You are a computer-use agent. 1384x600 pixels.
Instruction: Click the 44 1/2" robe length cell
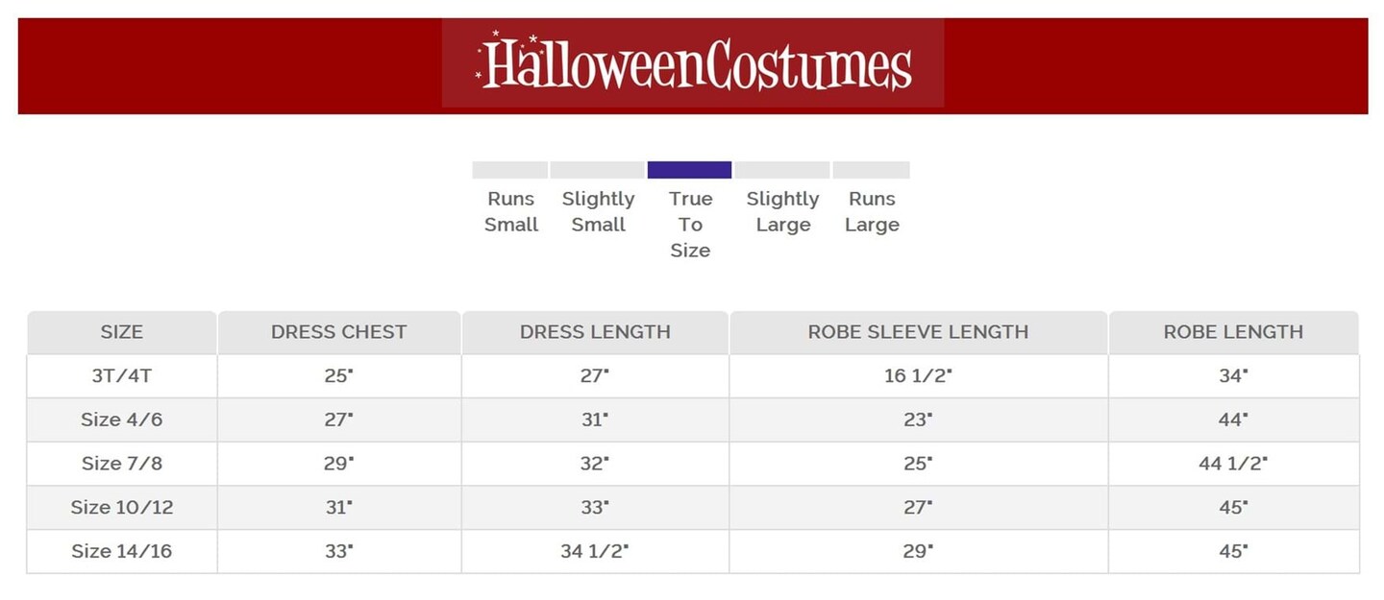pos(1233,463)
